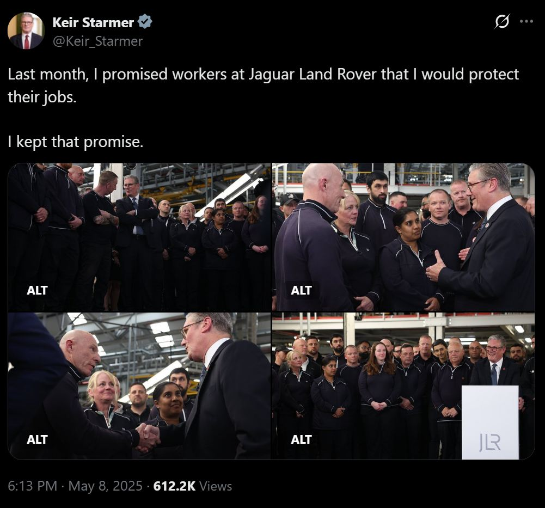Click the 6:13 PM May 8, 2025 timestamp
Viewport: 545px width, 508px height.
[x=75, y=486]
